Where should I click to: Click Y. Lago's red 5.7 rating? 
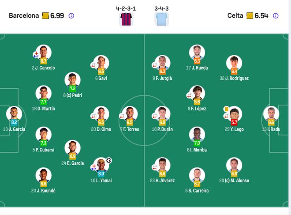(234, 122)
